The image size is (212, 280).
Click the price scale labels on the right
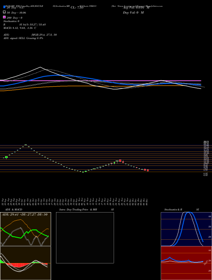pos(206,158)
